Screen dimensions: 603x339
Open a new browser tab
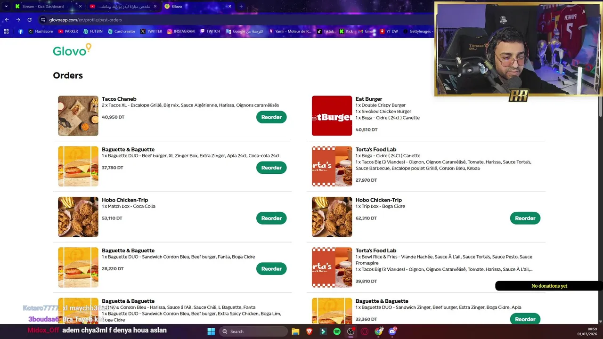[x=241, y=7]
